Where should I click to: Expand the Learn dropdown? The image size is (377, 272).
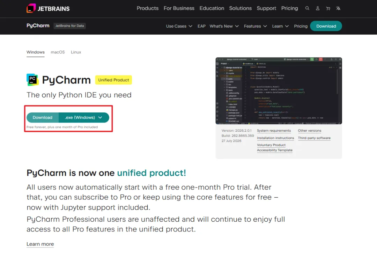pyautogui.click(x=280, y=26)
